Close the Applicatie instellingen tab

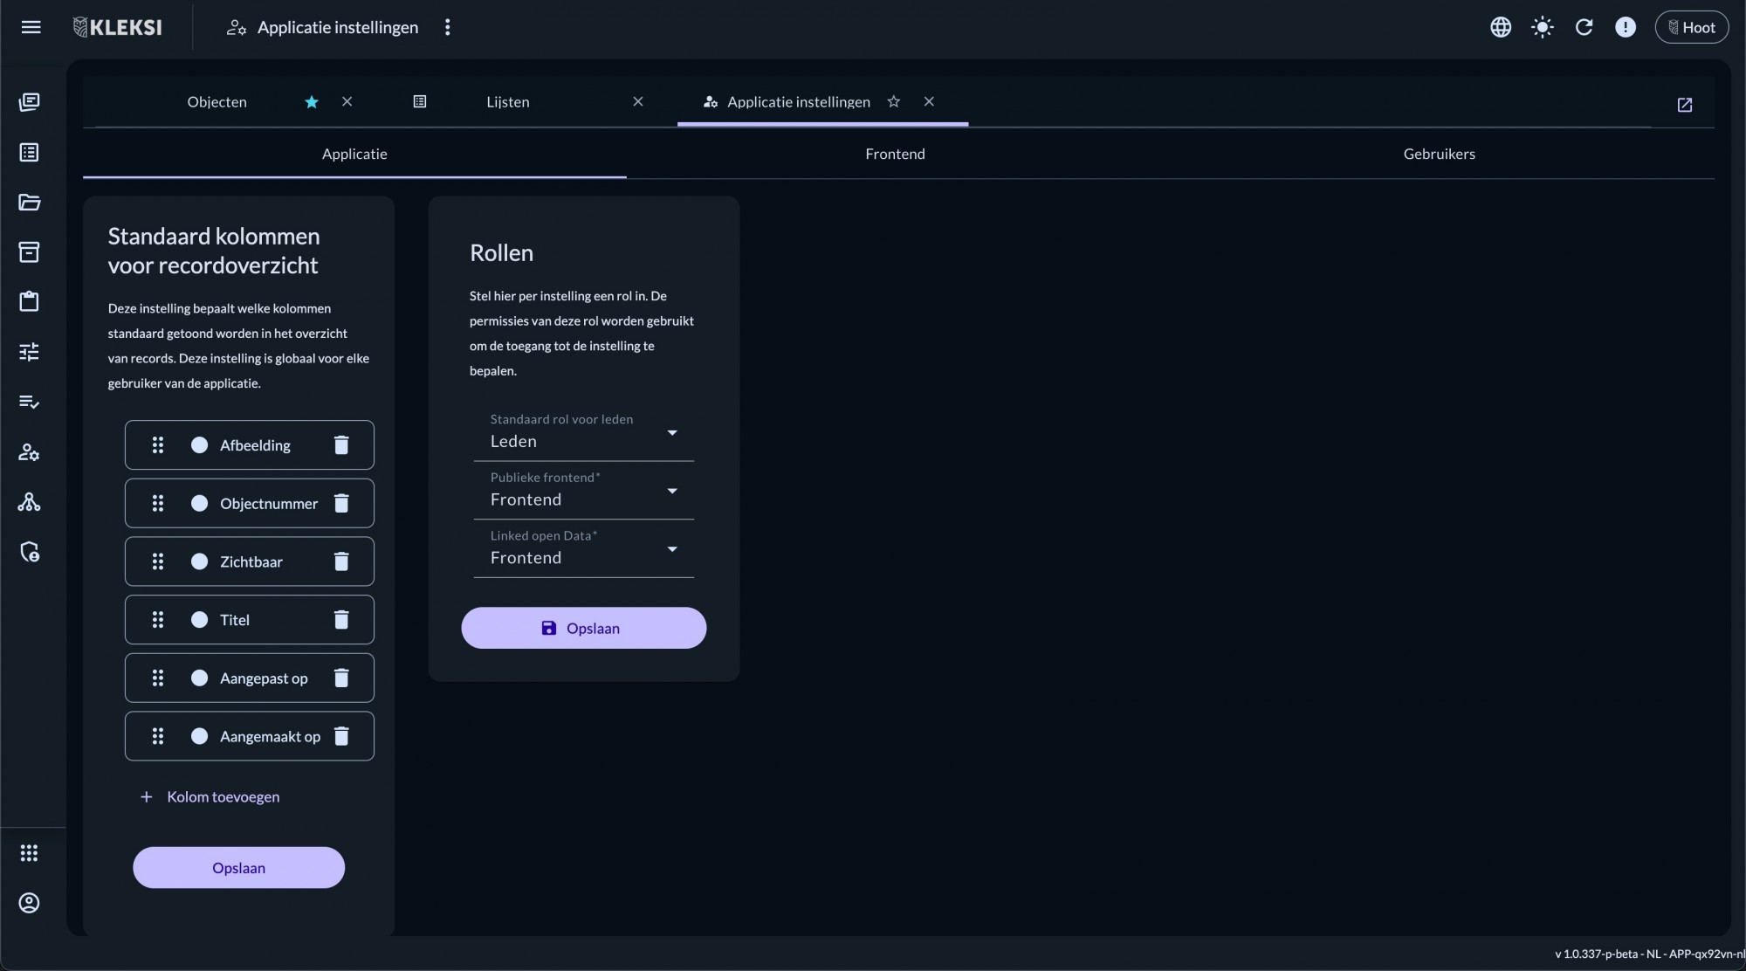point(929,101)
